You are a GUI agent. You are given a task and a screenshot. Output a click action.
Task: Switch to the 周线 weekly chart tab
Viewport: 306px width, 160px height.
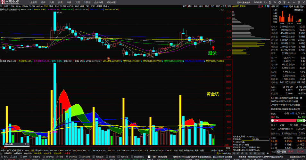[x=51, y=6]
